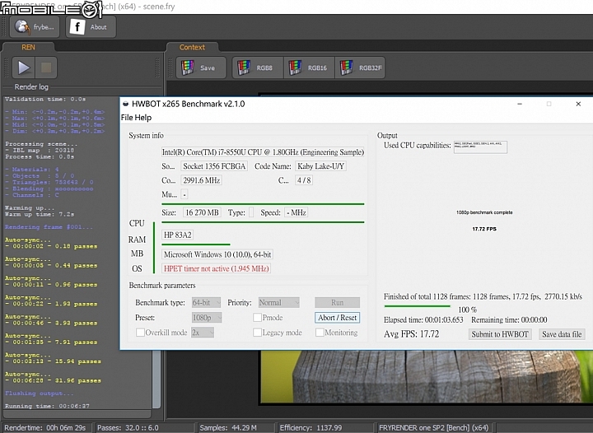Click the Running time line in render log
The image size is (593, 433).
(47, 406)
